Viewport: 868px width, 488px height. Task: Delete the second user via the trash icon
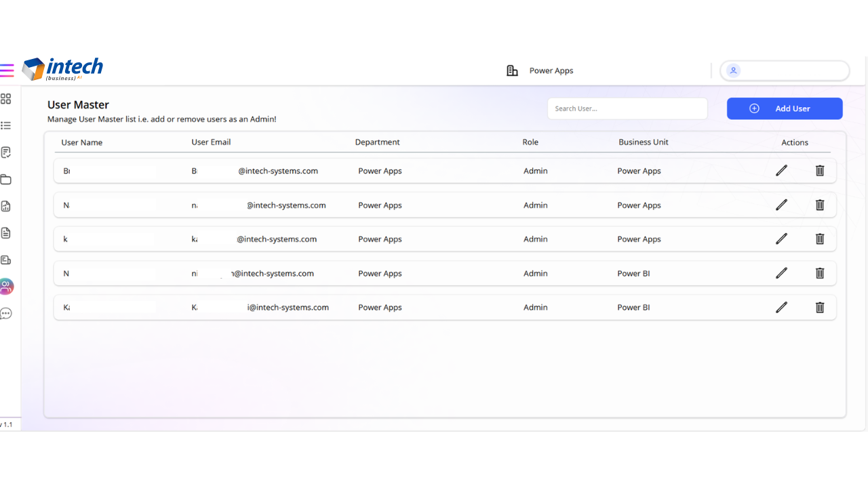point(819,205)
